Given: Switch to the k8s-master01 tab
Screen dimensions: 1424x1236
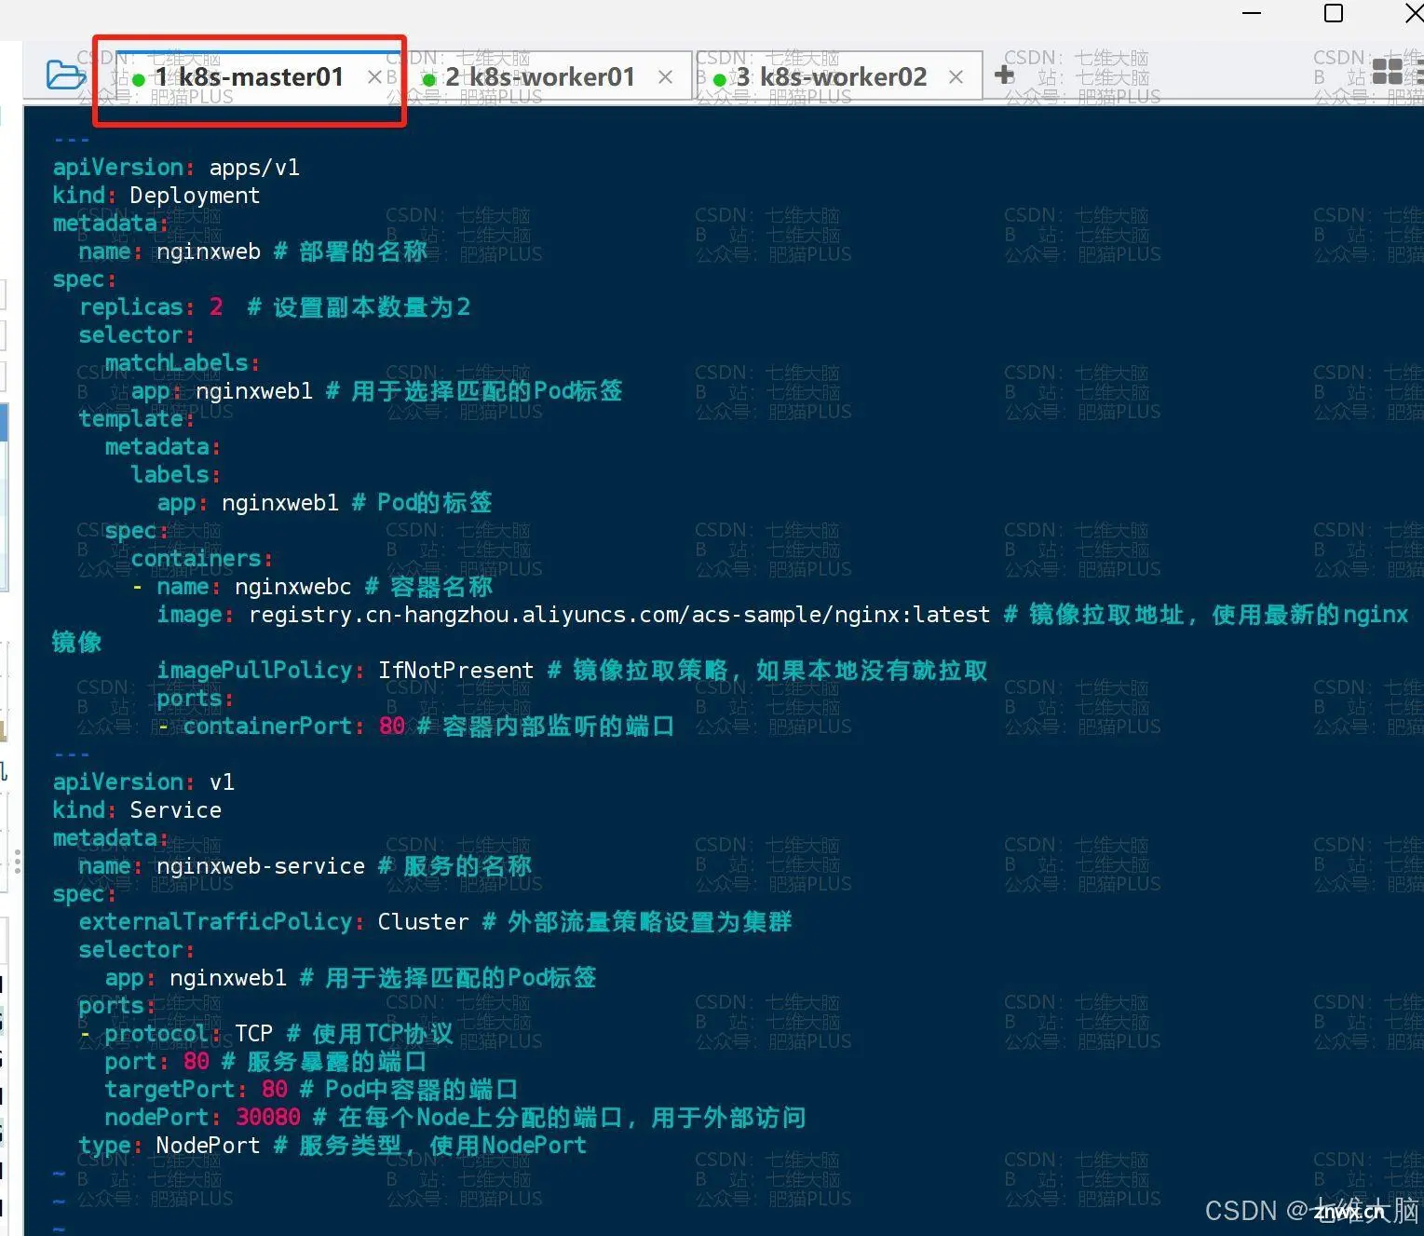Looking at the screenshot, I should click(x=250, y=77).
